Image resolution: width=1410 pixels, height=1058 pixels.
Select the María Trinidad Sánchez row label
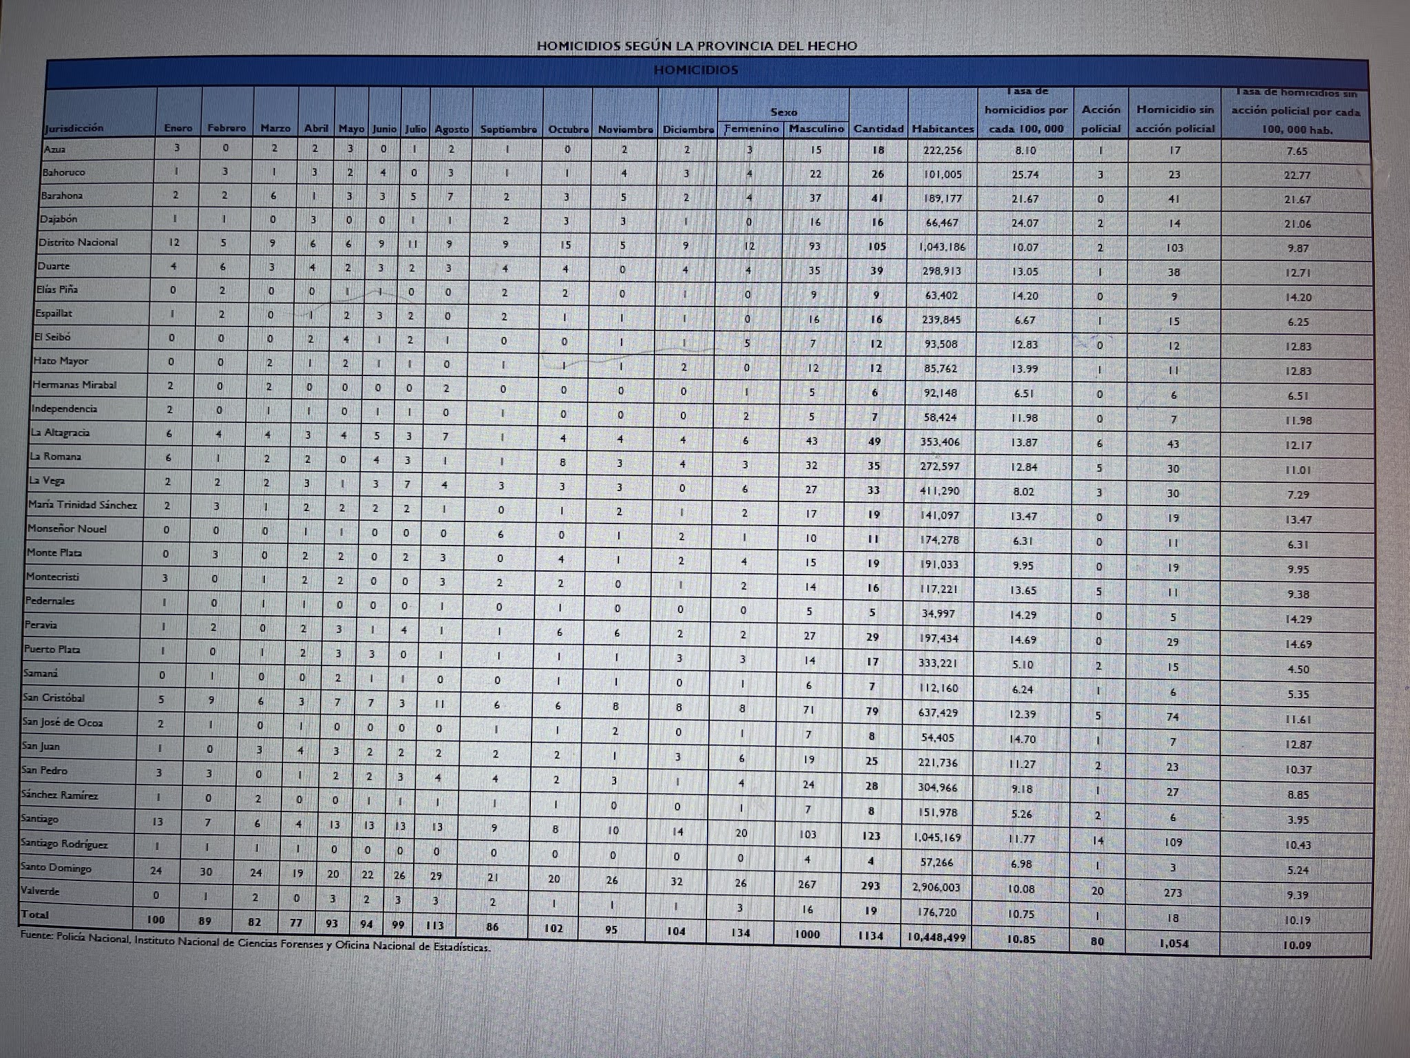coord(82,505)
